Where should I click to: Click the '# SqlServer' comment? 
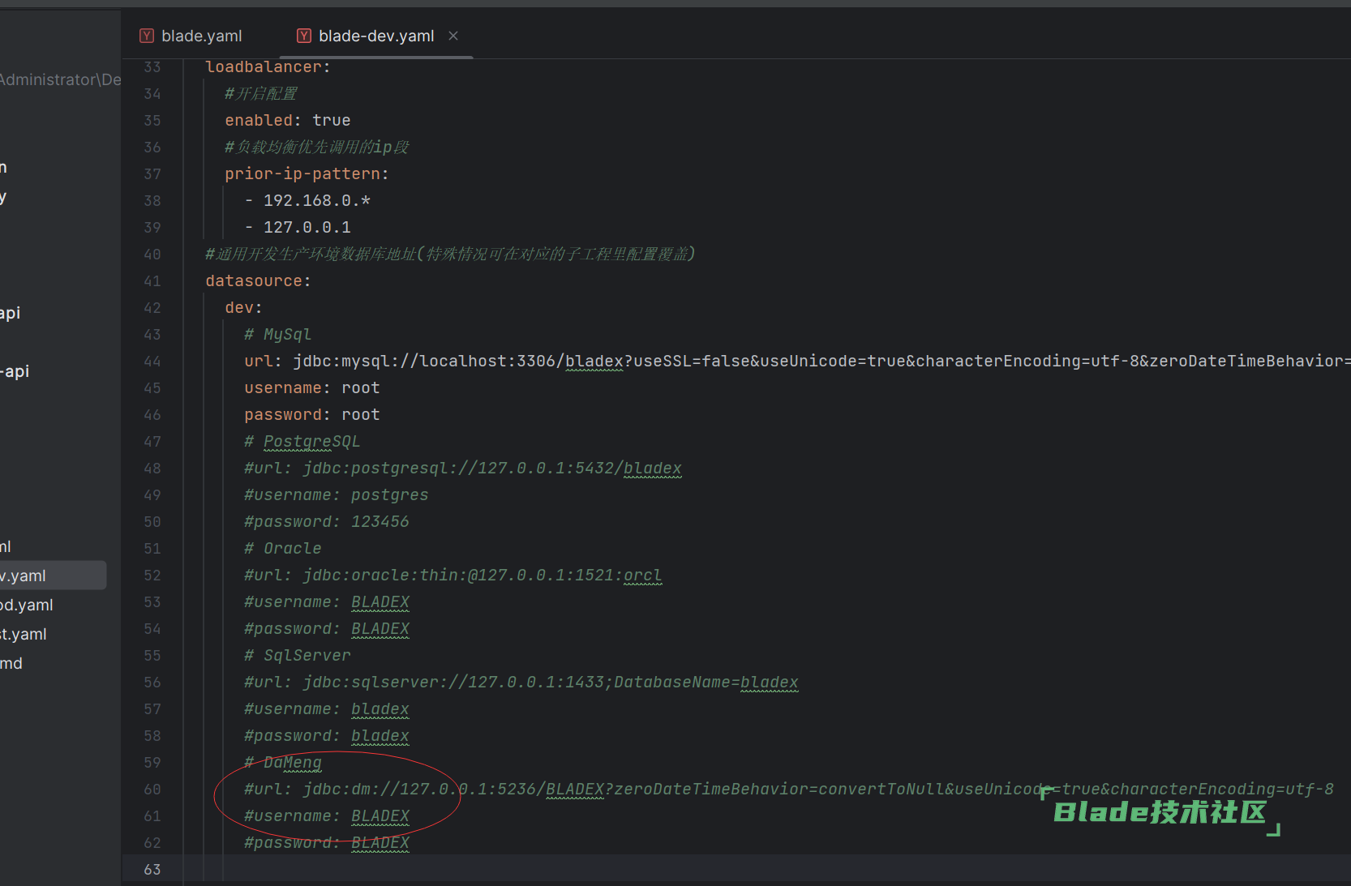pyautogui.click(x=298, y=655)
